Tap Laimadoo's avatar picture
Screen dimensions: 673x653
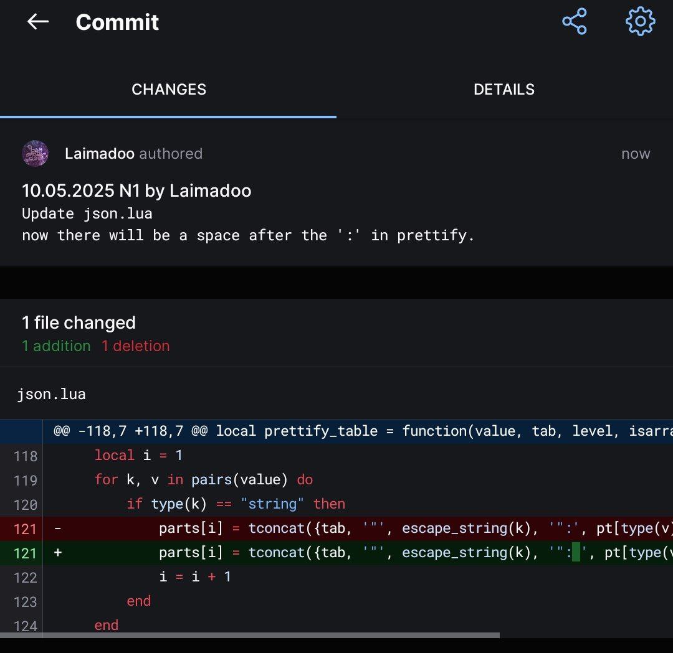tap(36, 154)
